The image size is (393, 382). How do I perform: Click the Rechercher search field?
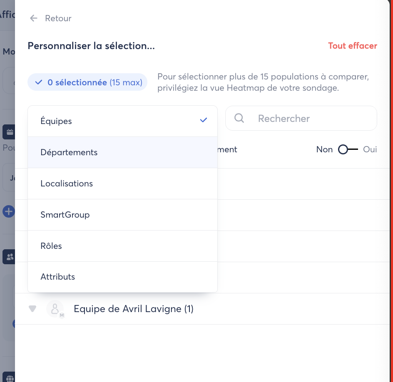point(308,119)
